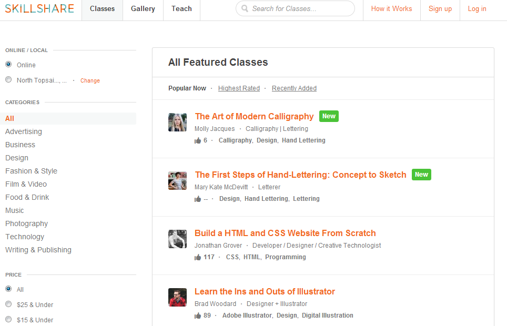Filter by Food & Drink category
The image size is (507, 326).
pyautogui.click(x=27, y=197)
